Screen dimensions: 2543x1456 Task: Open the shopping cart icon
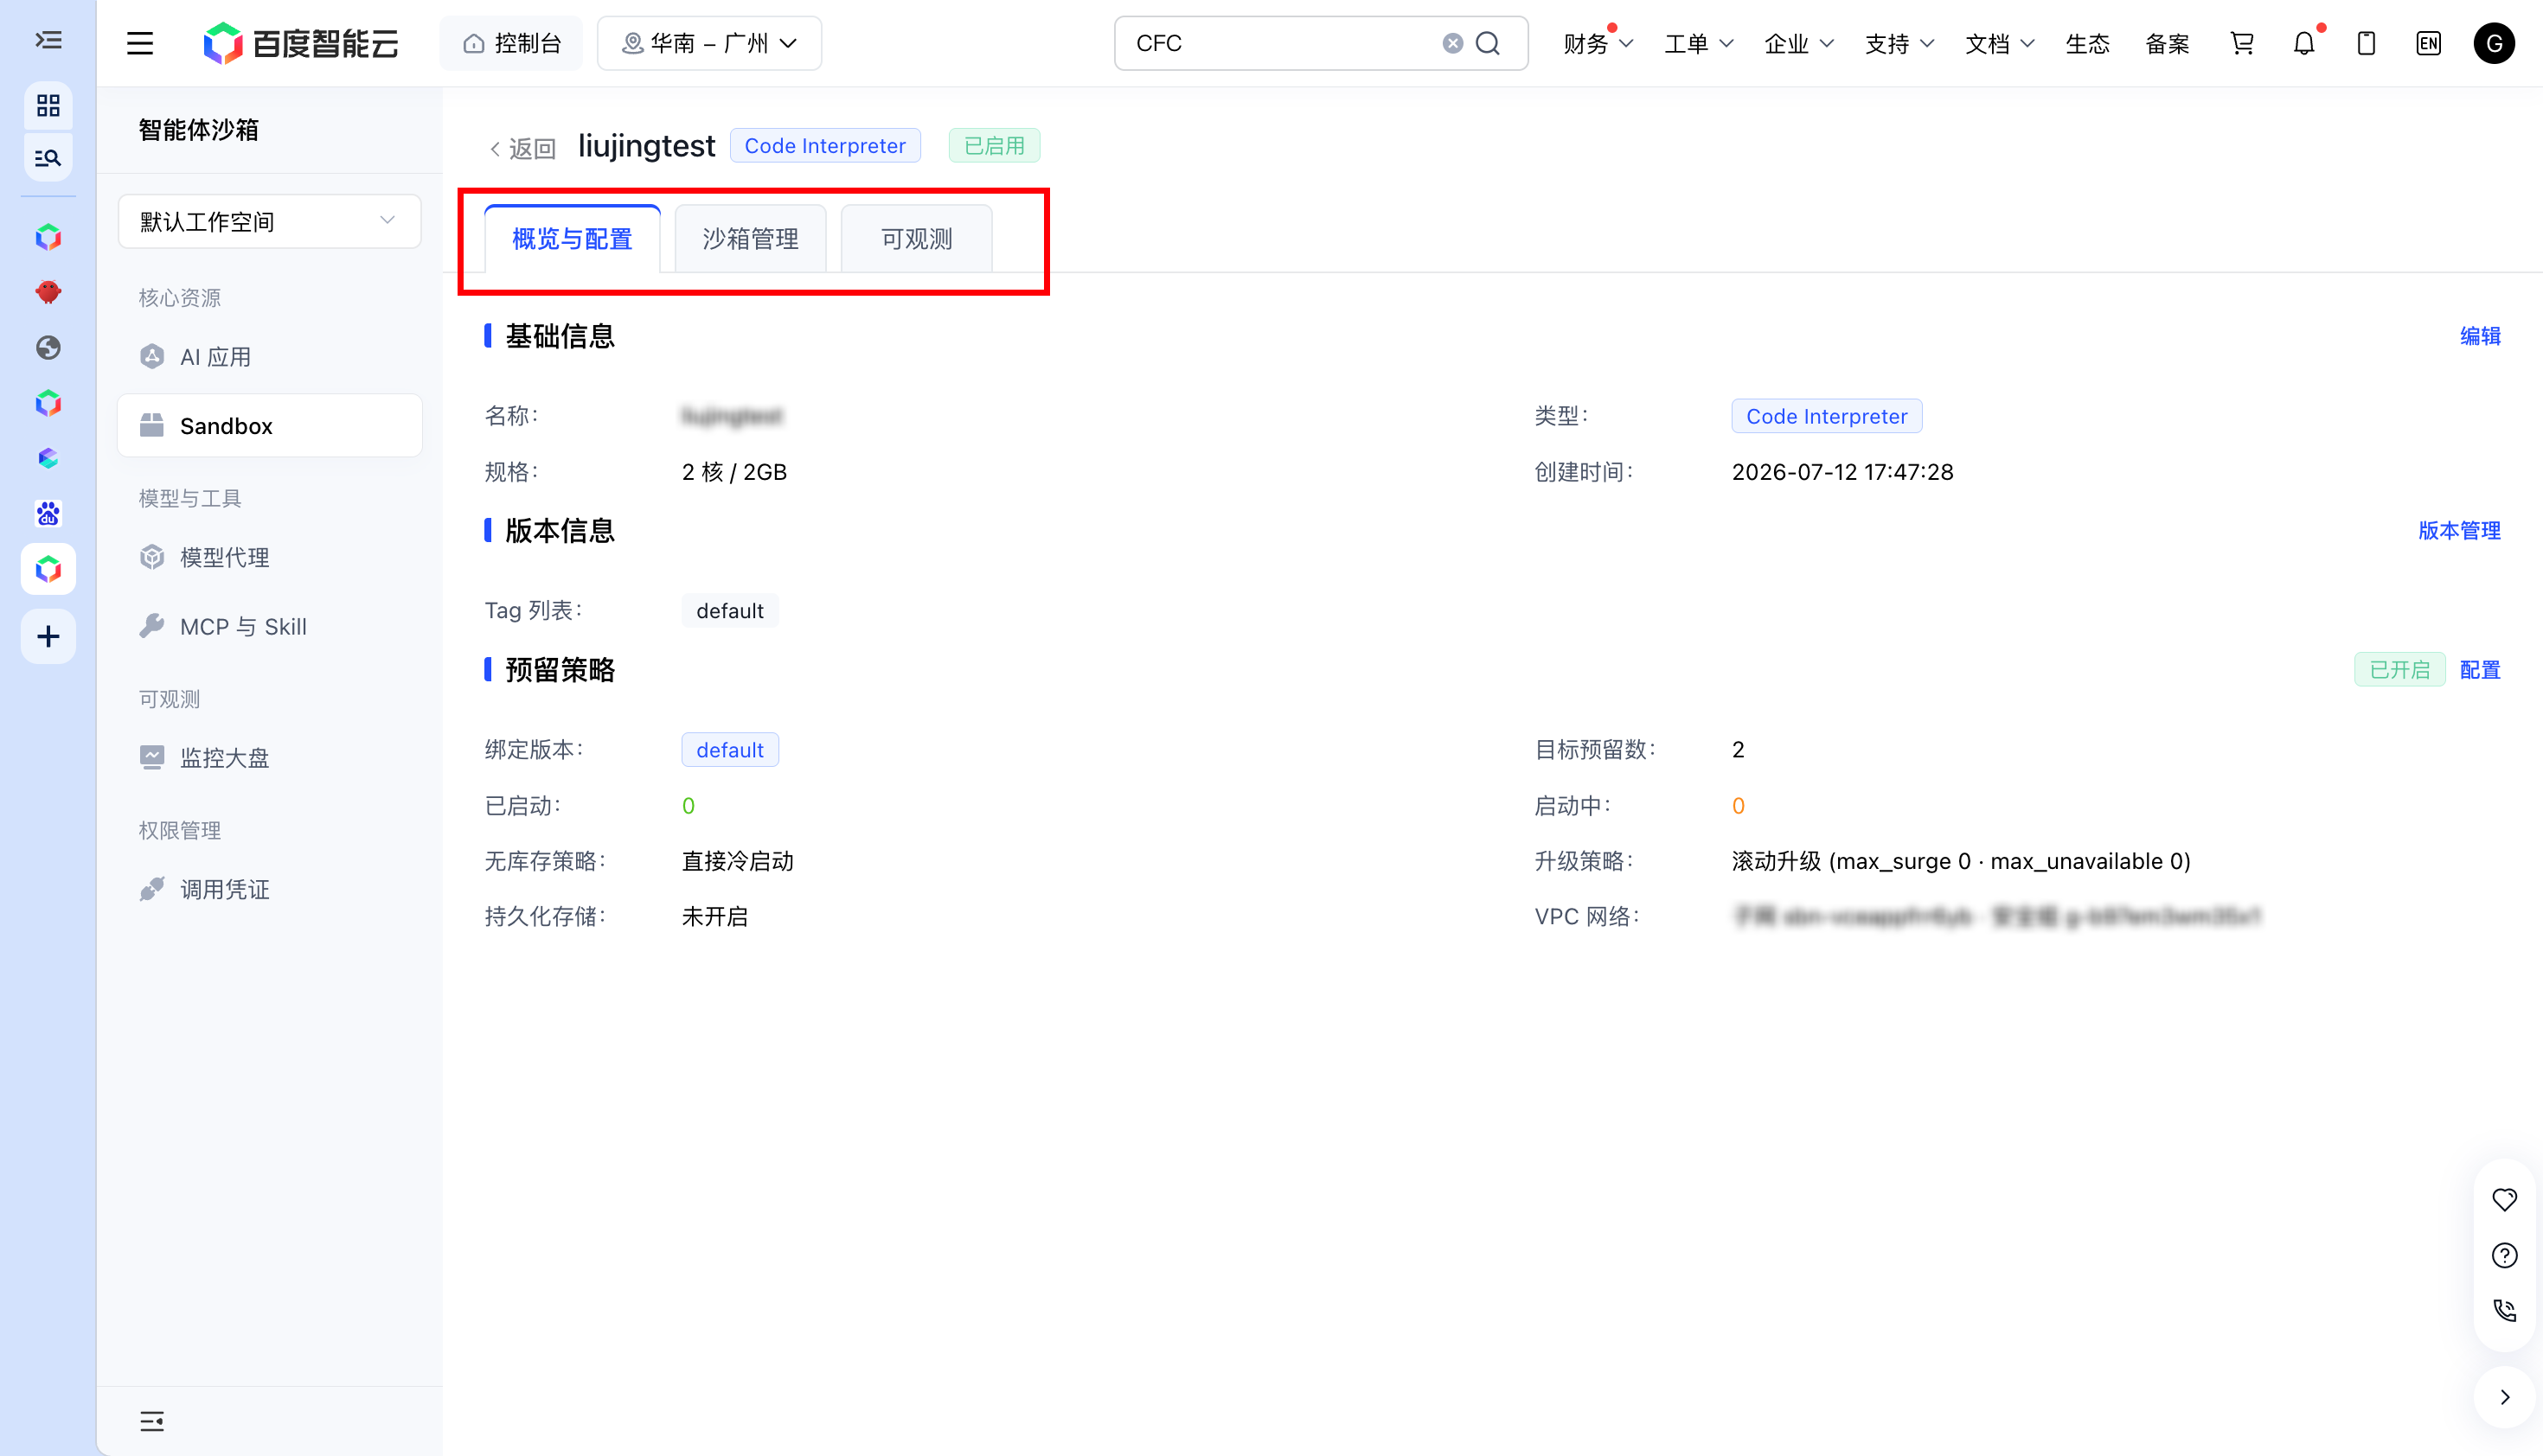(x=2241, y=43)
